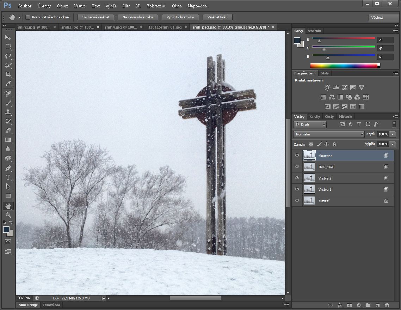Select the Crop tool
The width and height of the screenshot is (401, 310).
point(8,74)
